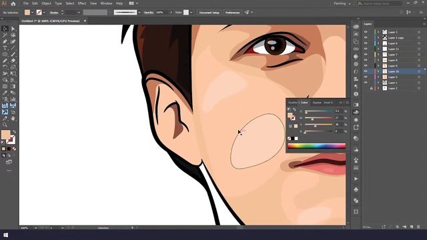Select the Selection tool in the toolbar

(5, 29)
